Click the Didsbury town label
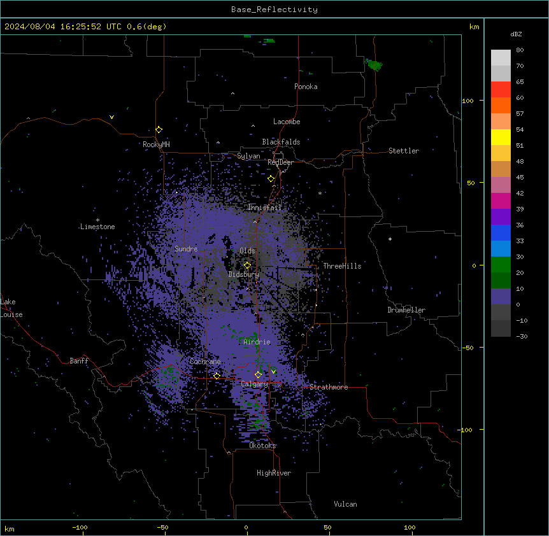The image size is (549, 536). point(244,274)
